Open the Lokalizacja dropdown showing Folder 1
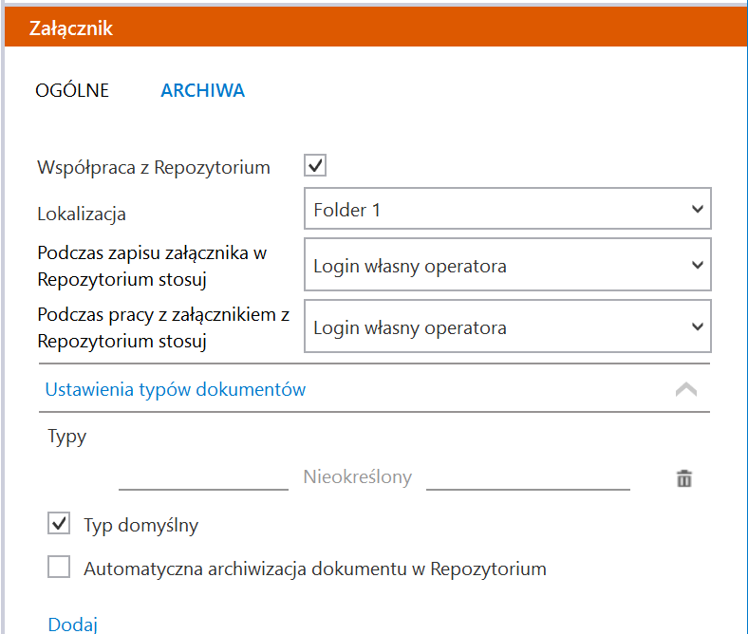The width and height of the screenshot is (748, 634). click(x=508, y=209)
